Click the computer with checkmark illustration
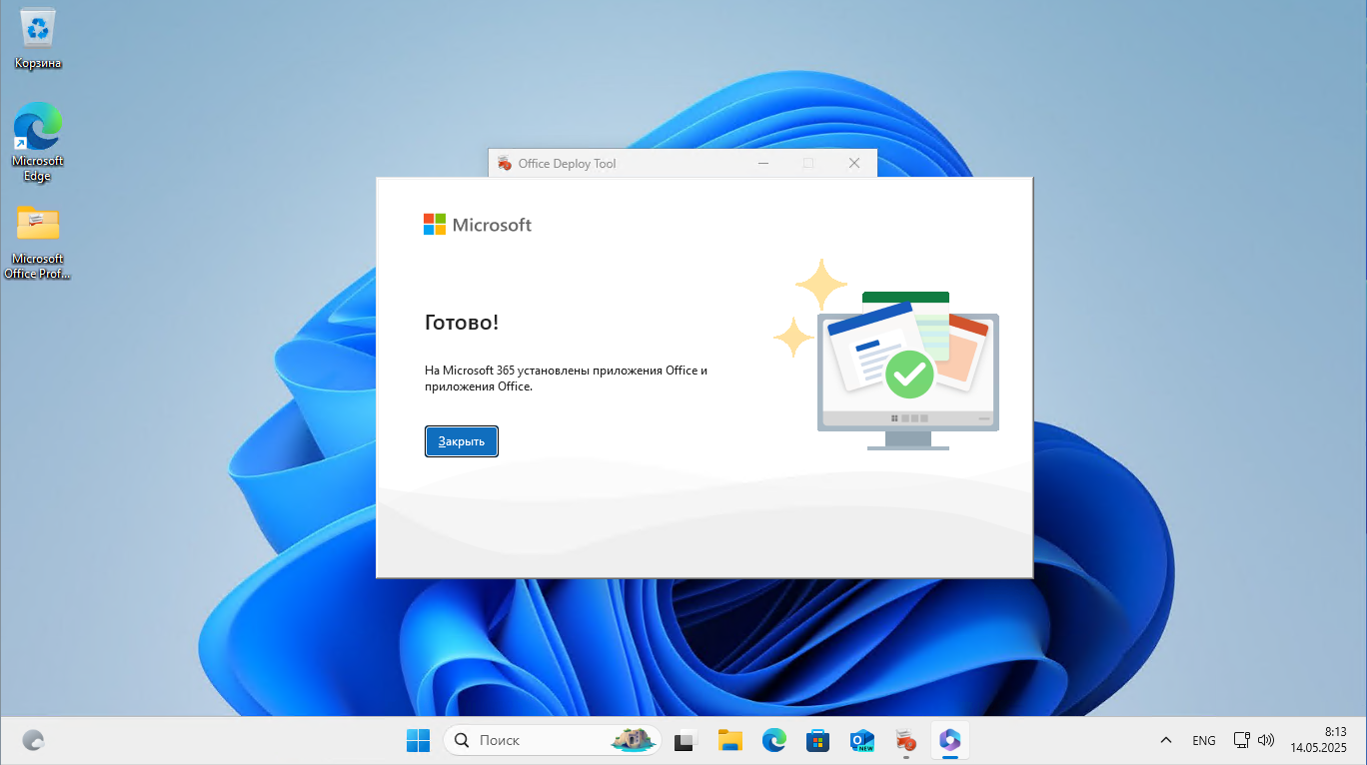The width and height of the screenshot is (1367, 765). click(x=886, y=356)
